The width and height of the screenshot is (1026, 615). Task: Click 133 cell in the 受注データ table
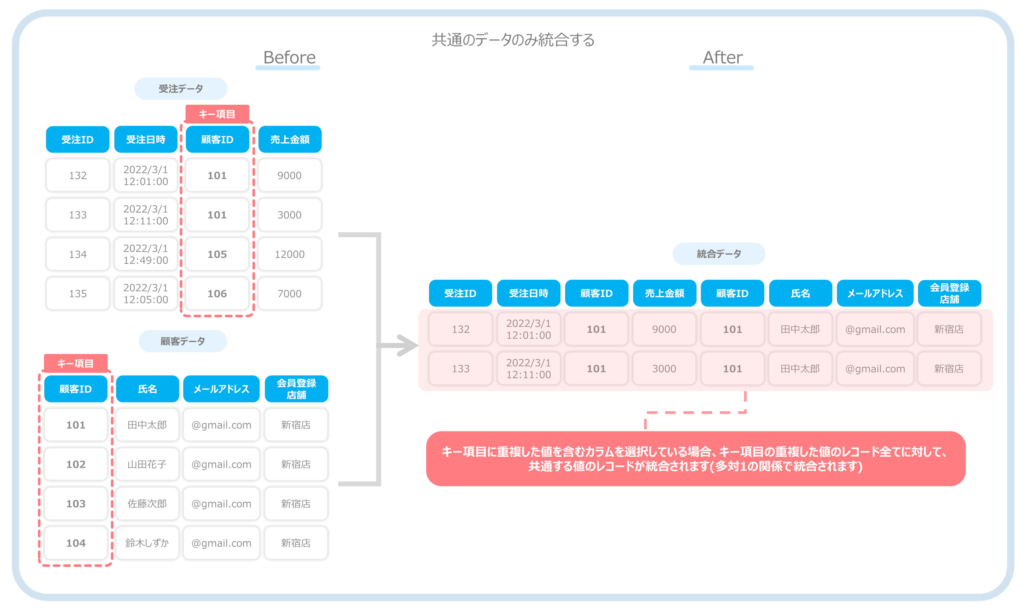tap(78, 215)
